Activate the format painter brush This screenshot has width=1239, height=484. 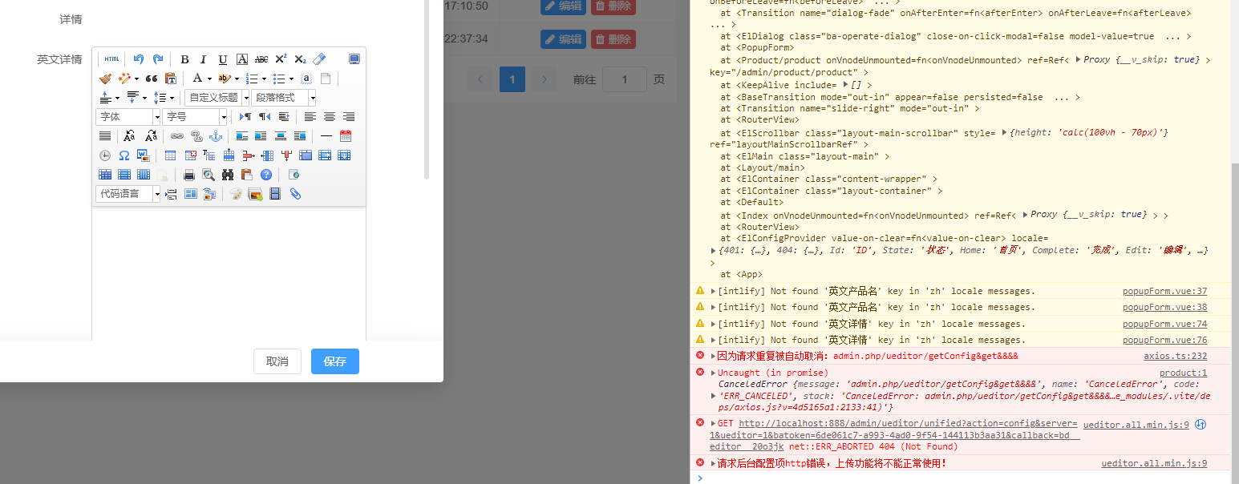105,79
